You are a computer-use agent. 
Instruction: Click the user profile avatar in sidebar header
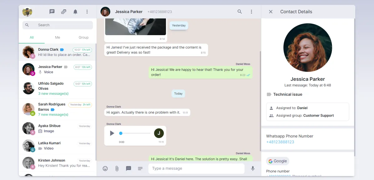27,12
